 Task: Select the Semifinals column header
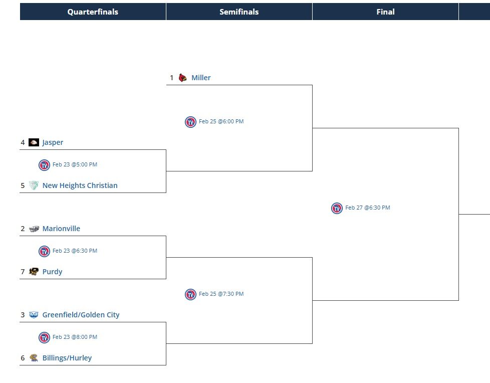pyautogui.click(x=239, y=12)
